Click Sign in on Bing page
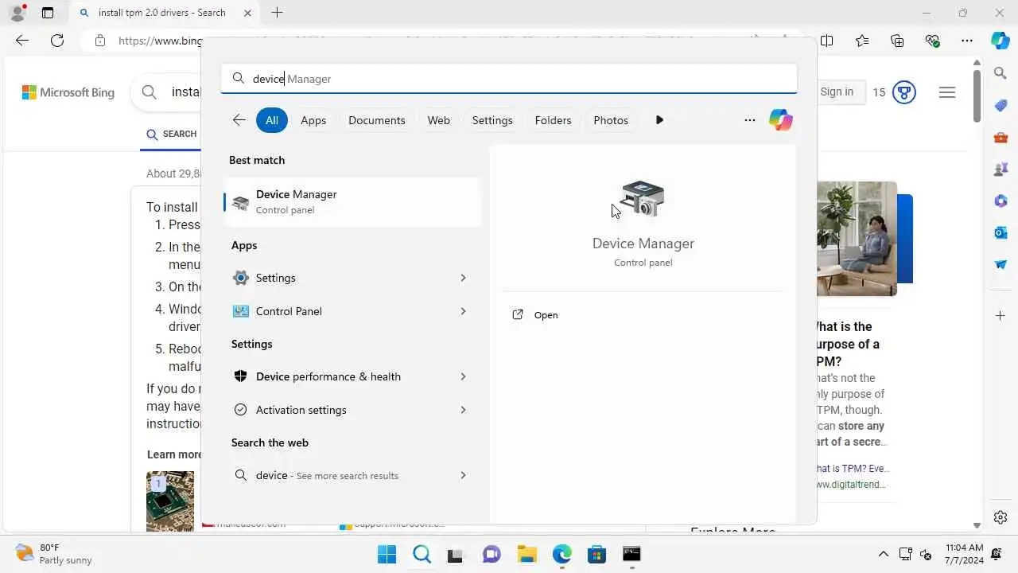Image resolution: width=1018 pixels, height=573 pixels. tap(837, 92)
